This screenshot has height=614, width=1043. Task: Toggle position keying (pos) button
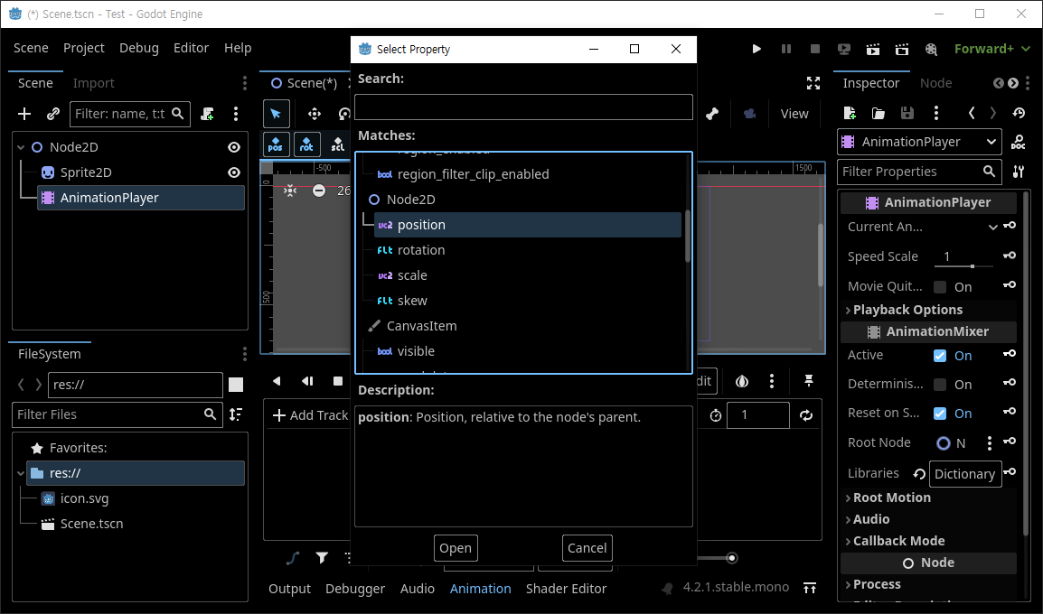coord(276,144)
